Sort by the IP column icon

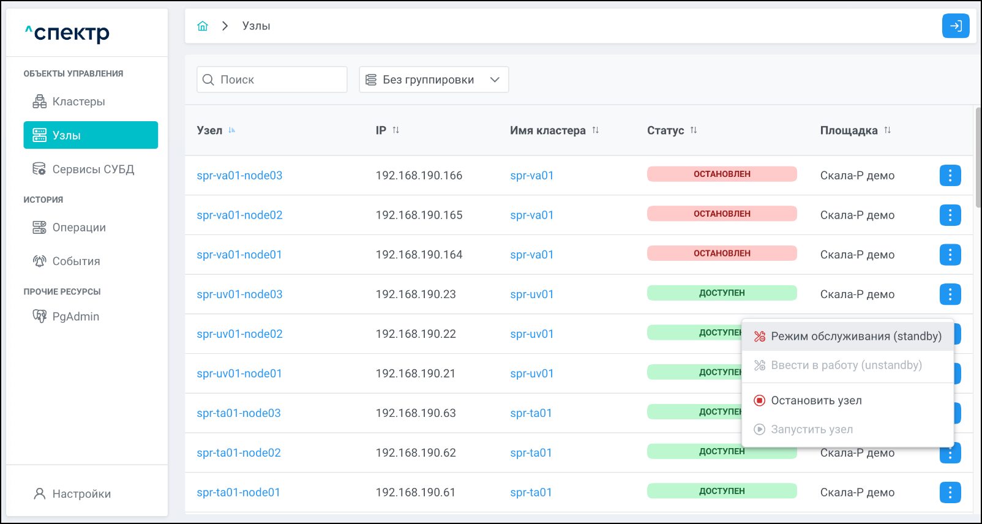(x=395, y=130)
